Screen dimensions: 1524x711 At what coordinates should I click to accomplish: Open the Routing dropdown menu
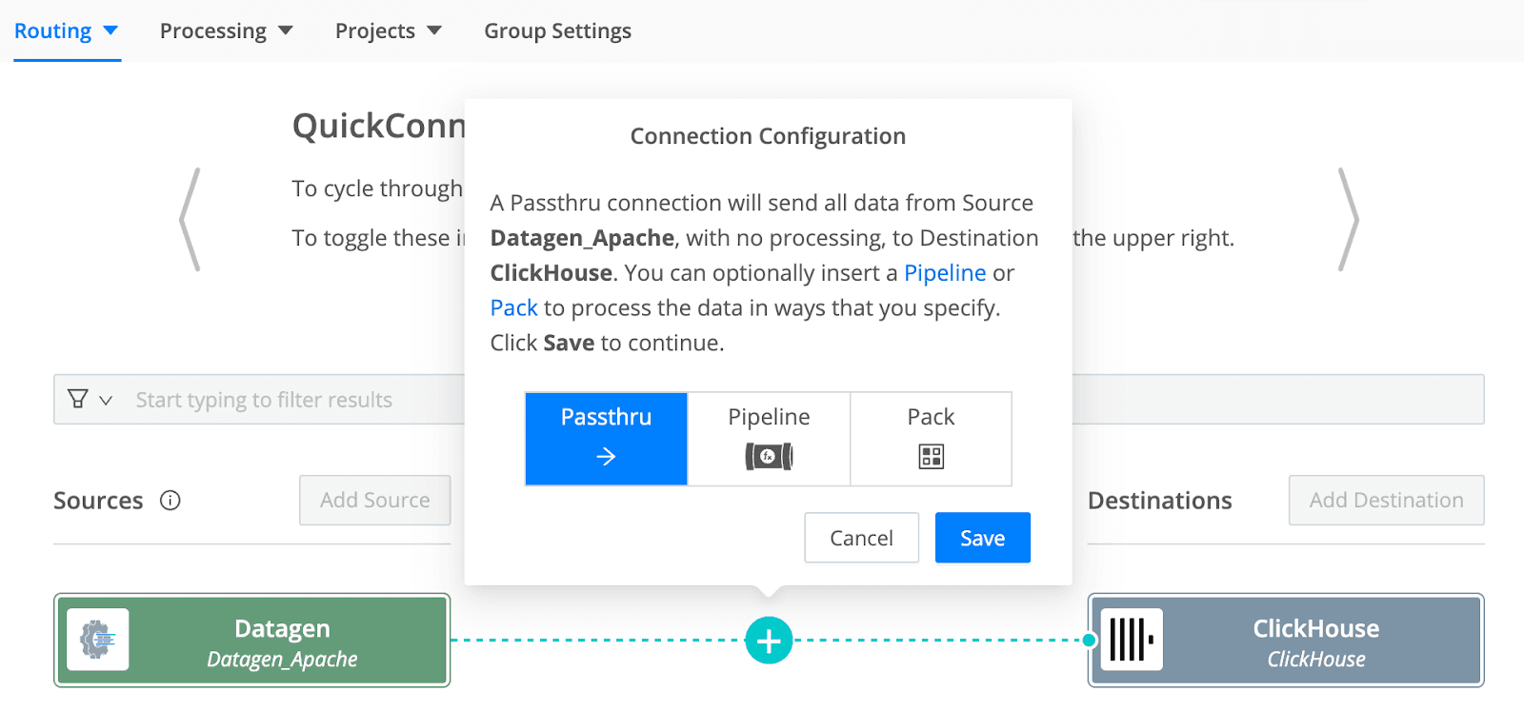click(x=66, y=31)
